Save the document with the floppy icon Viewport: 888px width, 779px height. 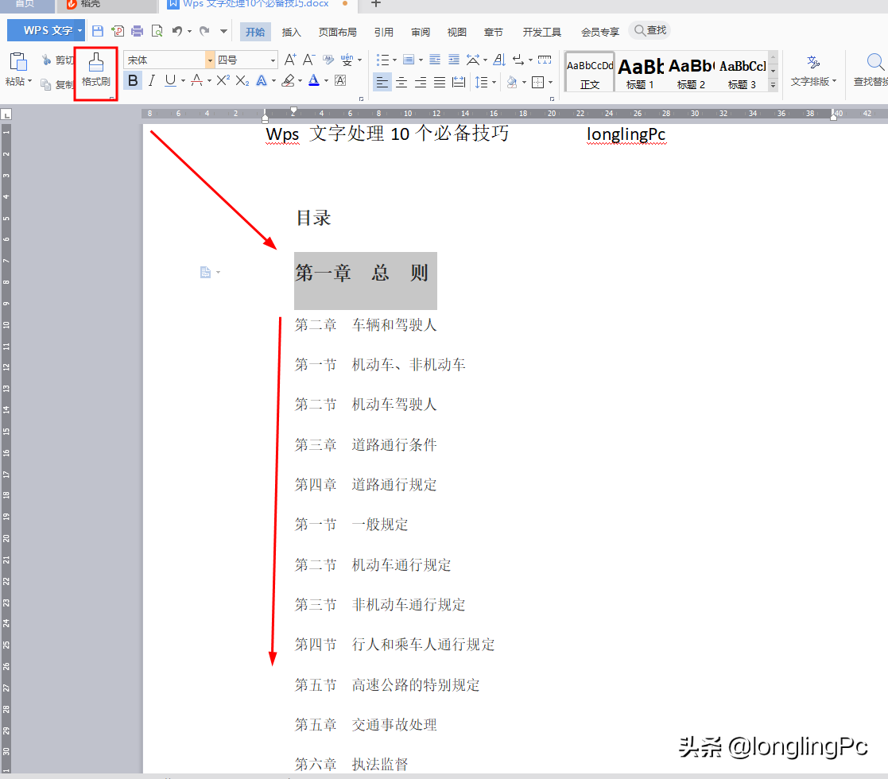pos(98,31)
